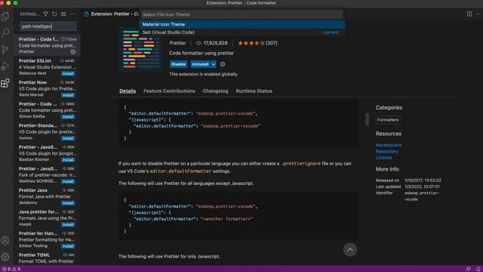
Task: Disable the Prettier extension
Action: coord(178,64)
